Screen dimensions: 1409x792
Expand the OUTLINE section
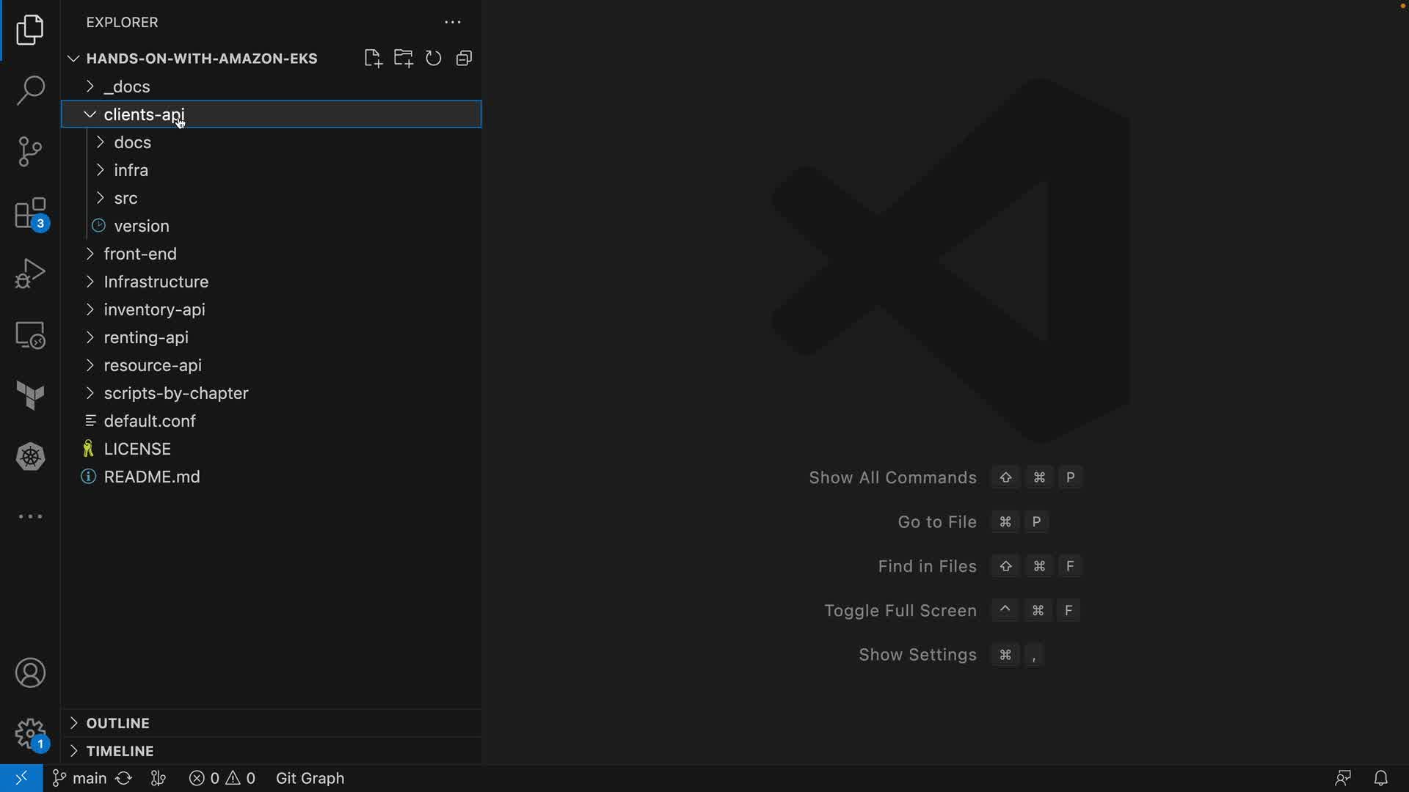click(117, 723)
